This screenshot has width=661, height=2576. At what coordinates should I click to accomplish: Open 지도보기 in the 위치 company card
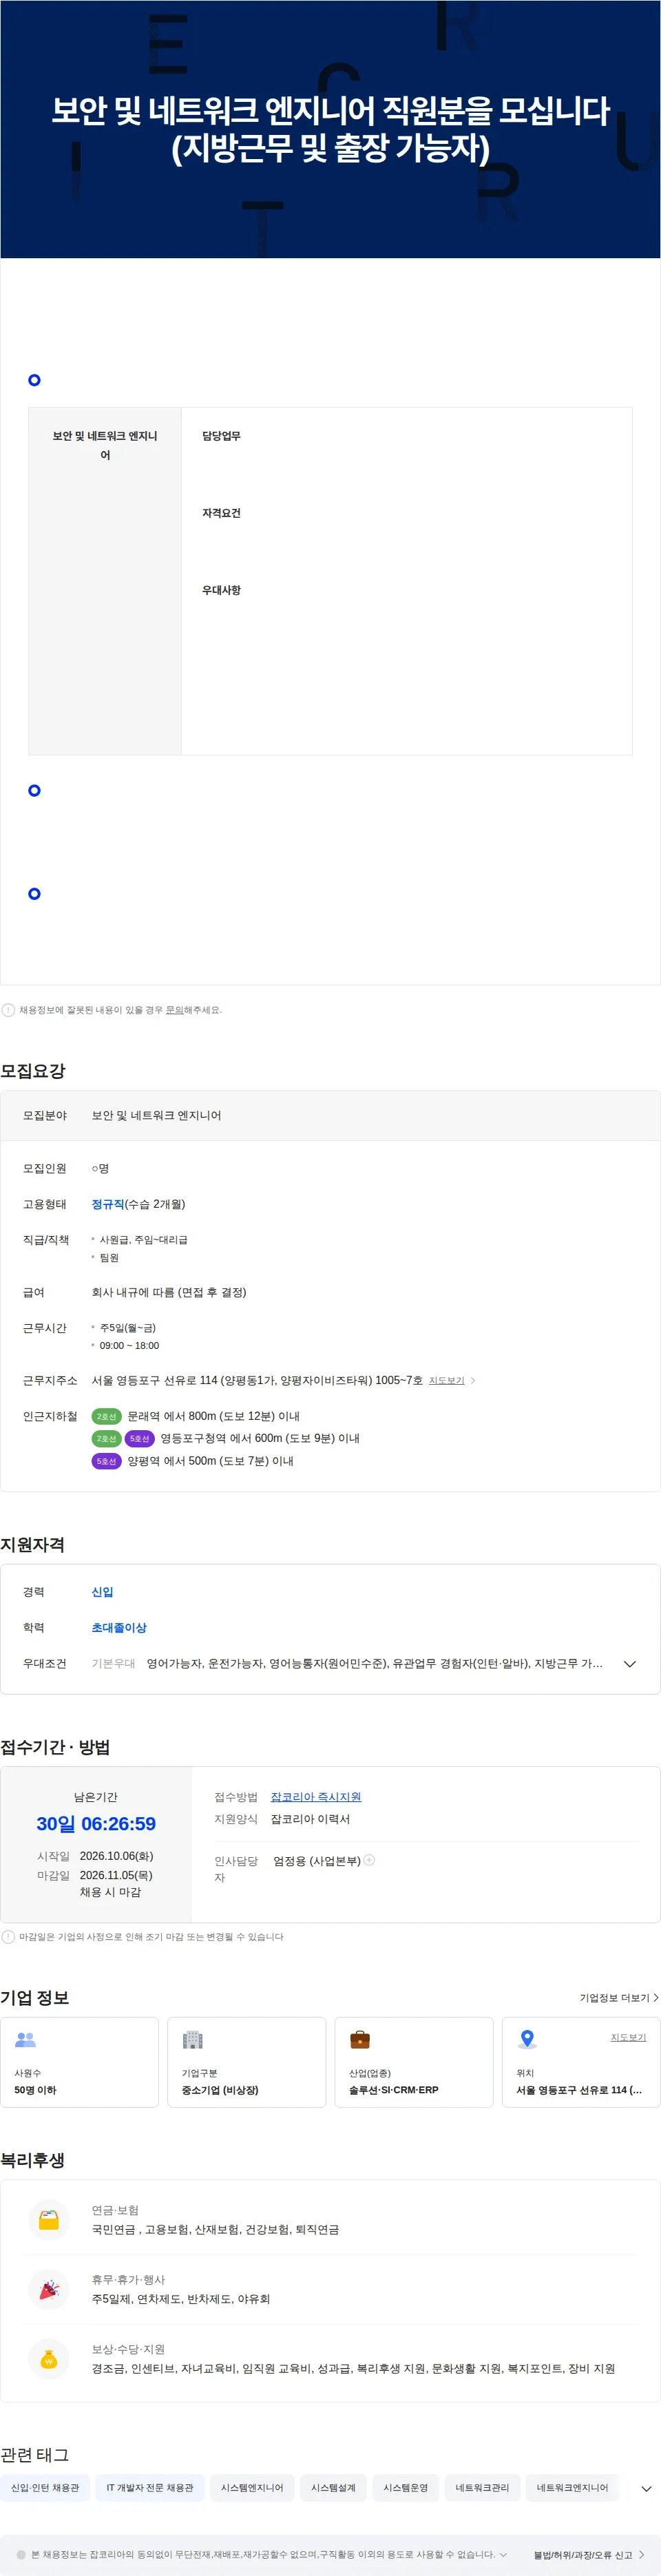pos(628,2037)
